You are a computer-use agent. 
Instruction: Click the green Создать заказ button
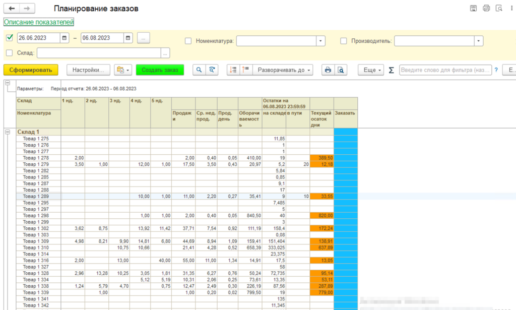pos(160,70)
